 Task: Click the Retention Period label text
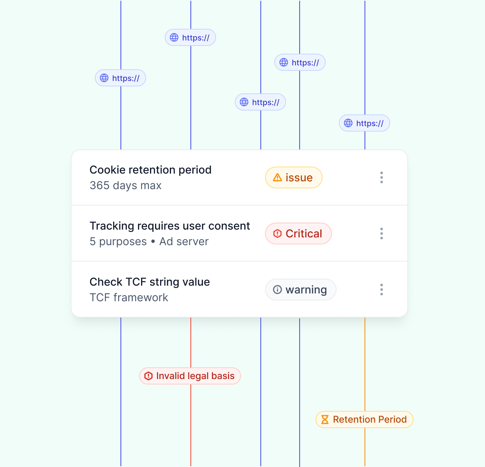pyautogui.click(x=370, y=420)
